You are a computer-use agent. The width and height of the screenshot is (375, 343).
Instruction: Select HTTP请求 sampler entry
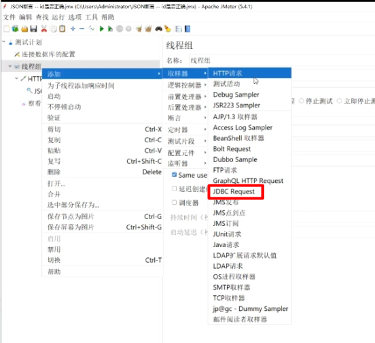pyautogui.click(x=250, y=73)
